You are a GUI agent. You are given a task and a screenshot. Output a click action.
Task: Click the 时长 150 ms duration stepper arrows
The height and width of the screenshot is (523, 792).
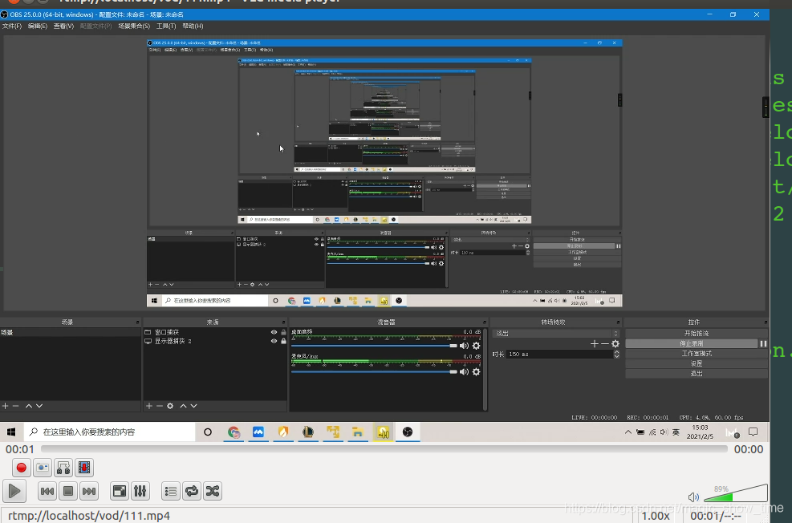(616, 355)
